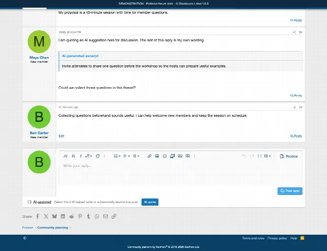Open more text options after palette
327x251 pixels.
tap(104, 156)
